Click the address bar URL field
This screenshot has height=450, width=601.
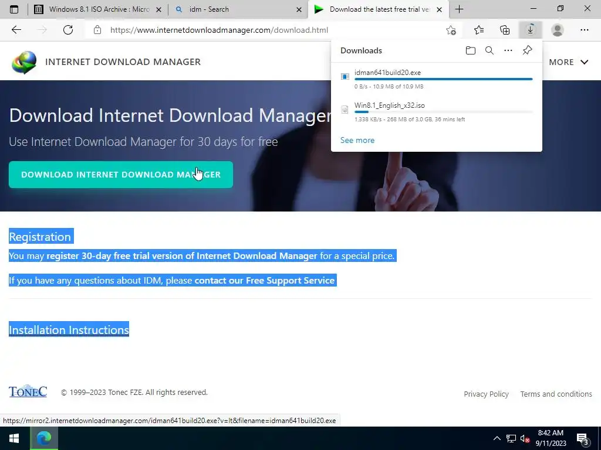(x=219, y=30)
